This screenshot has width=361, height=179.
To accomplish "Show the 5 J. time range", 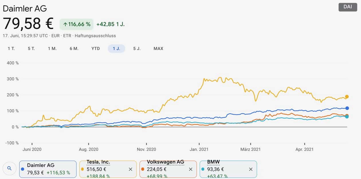I will tap(137, 49).
